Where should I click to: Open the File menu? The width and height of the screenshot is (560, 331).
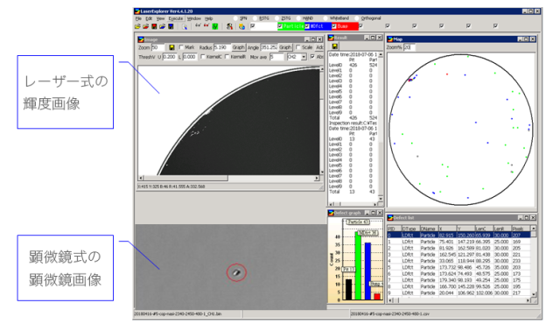(138, 18)
